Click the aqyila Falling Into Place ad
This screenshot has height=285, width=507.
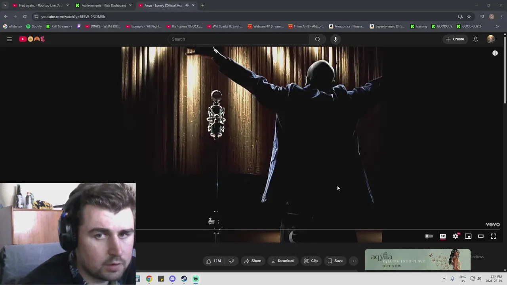pos(417,260)
